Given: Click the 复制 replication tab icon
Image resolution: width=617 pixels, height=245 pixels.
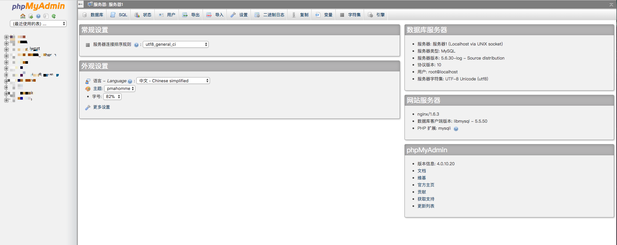Looking at the screenshot, I should 294,15.
